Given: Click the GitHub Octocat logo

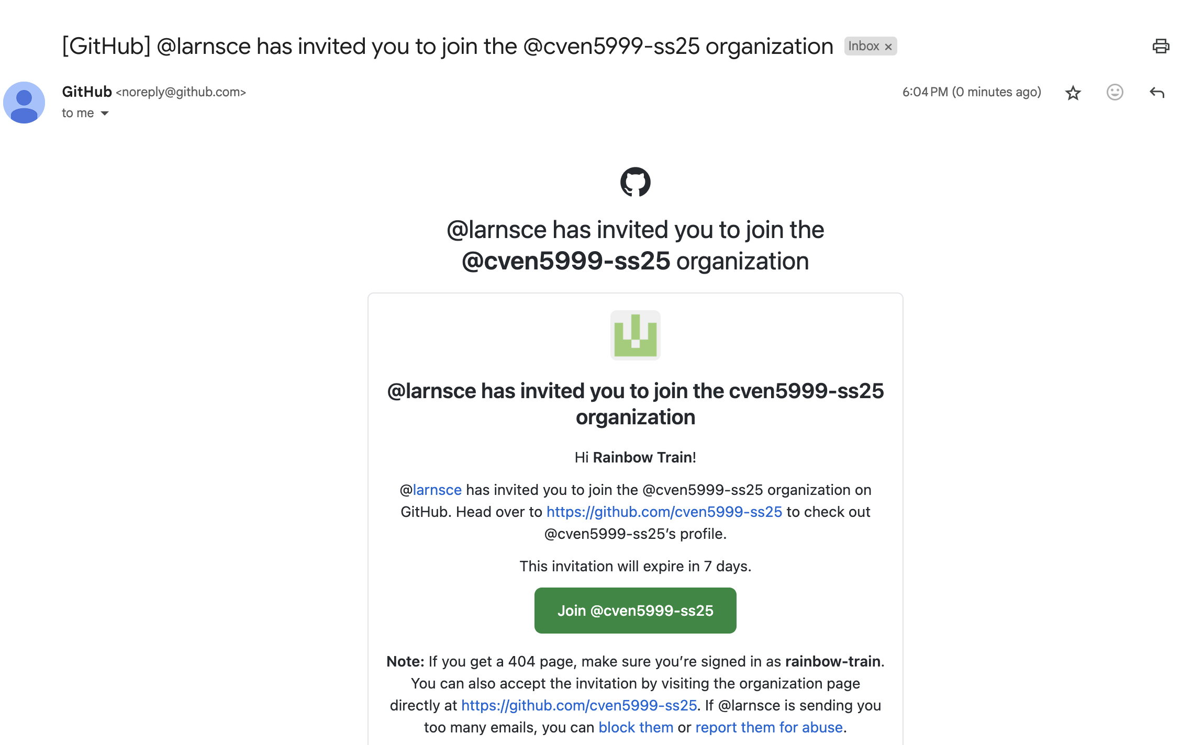Looking at the screenshot, I should coord(635,182).
